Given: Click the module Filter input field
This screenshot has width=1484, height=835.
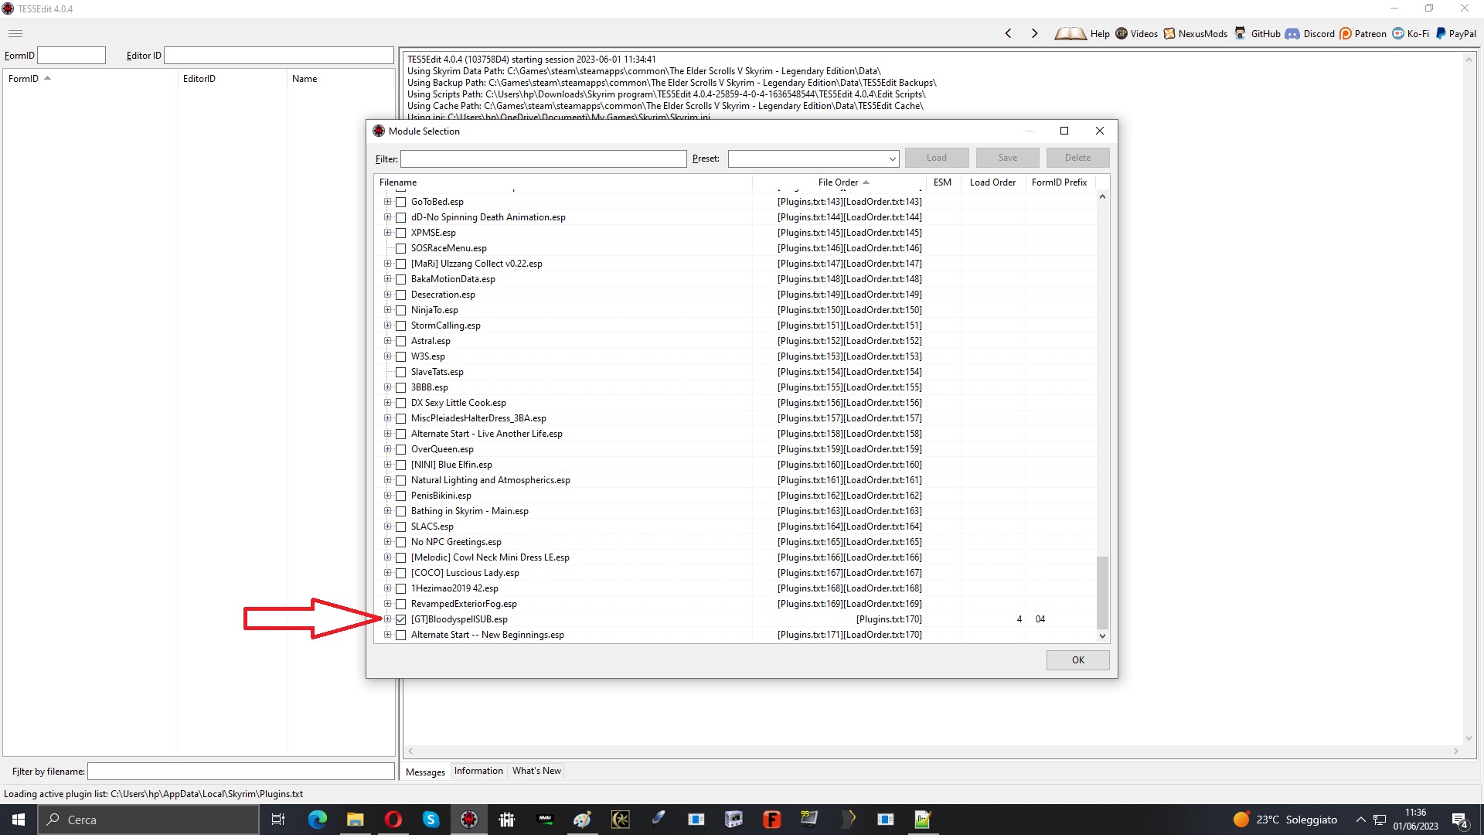Looking at the screenshot, I should [x=543, y=158].
